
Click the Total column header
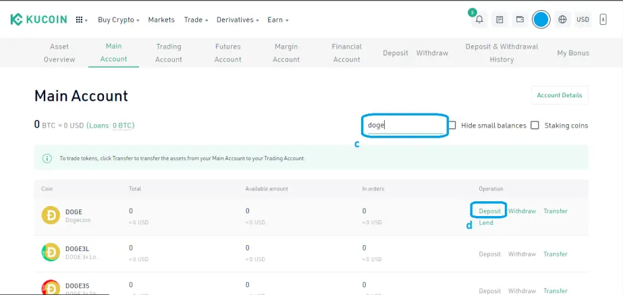point(135,189)
